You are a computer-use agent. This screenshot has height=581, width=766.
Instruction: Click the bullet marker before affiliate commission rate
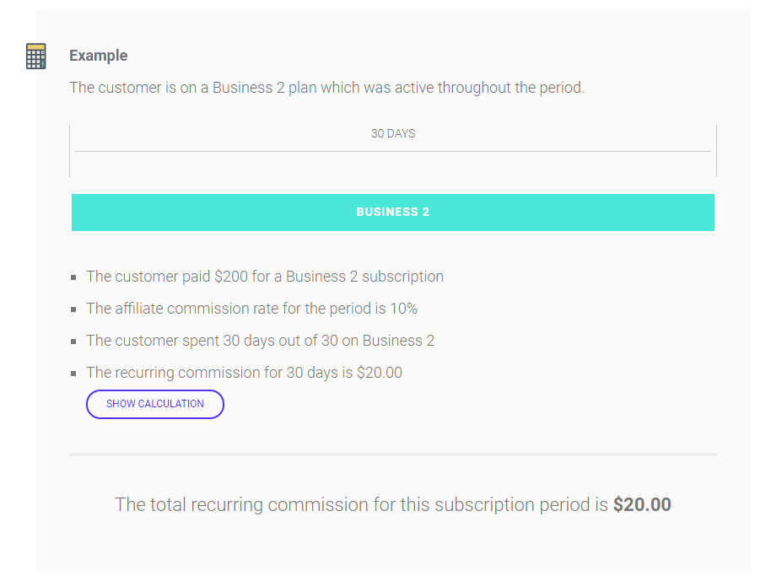tap(74, 309)
